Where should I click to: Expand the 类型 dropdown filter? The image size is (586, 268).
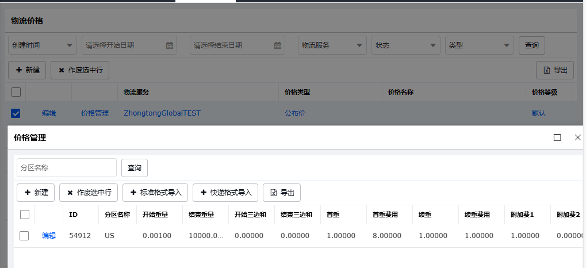(x=480, y=45)
